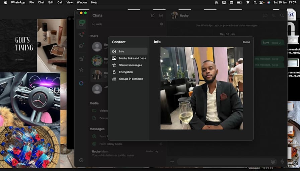The height and width of the screenshot is (171, 300).
Task: Click the contact profile photo
Action: click(x=202, y=89)
